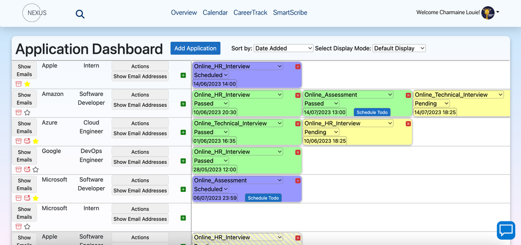Viewport: 521px width, 245px height.
Task: Show emails for the Apple Intern row
Action: [x=25, y=70]
